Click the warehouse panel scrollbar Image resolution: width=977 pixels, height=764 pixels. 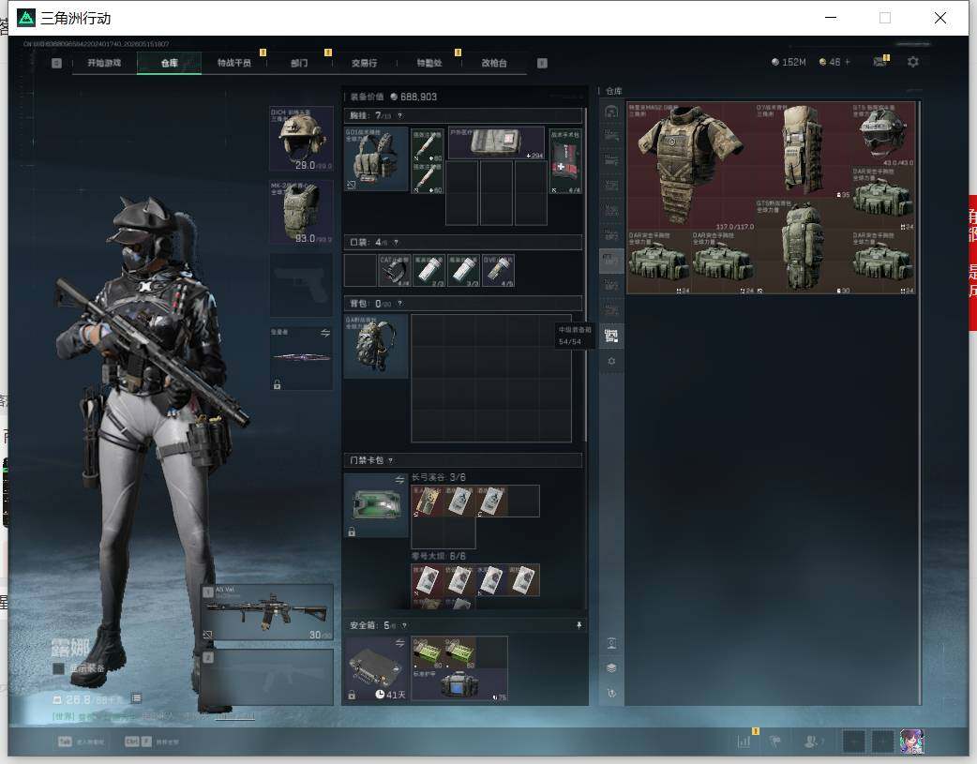919,402
